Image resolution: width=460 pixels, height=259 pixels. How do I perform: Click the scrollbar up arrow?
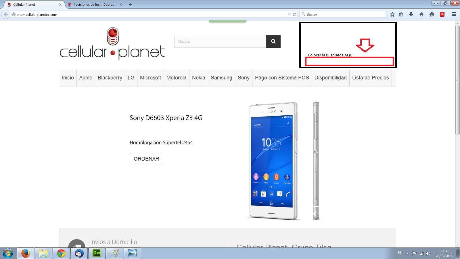tap(457, 23)
